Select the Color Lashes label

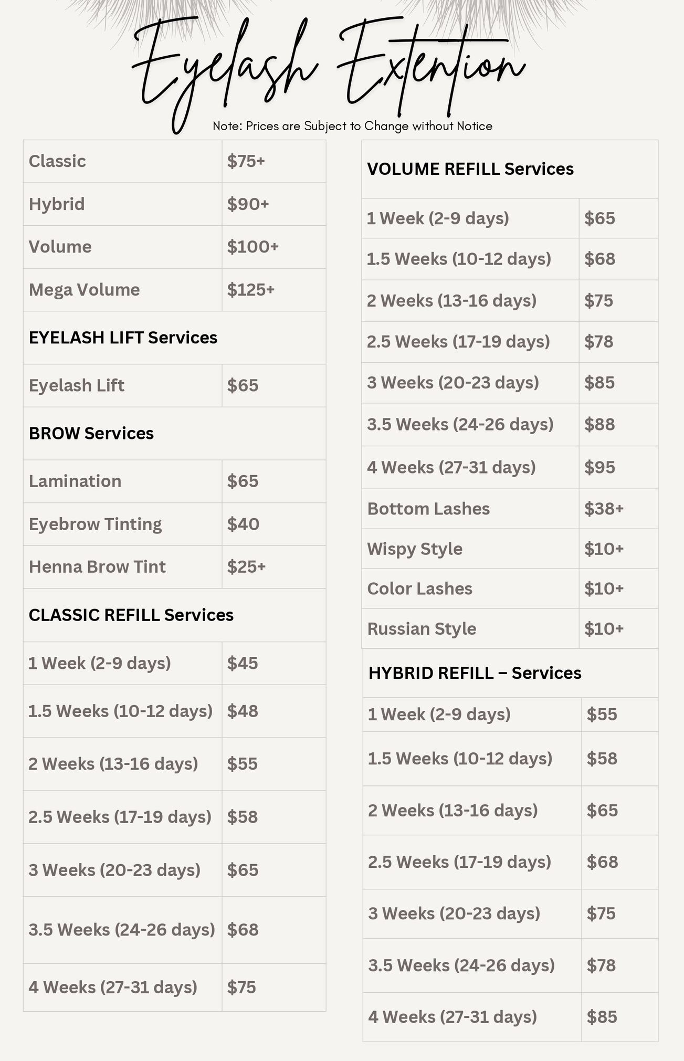tap(419, 589)
